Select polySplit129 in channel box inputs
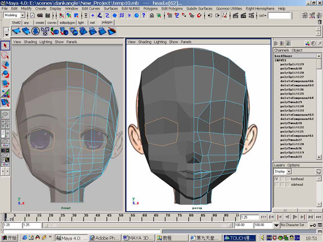 (x=292, y=64)
